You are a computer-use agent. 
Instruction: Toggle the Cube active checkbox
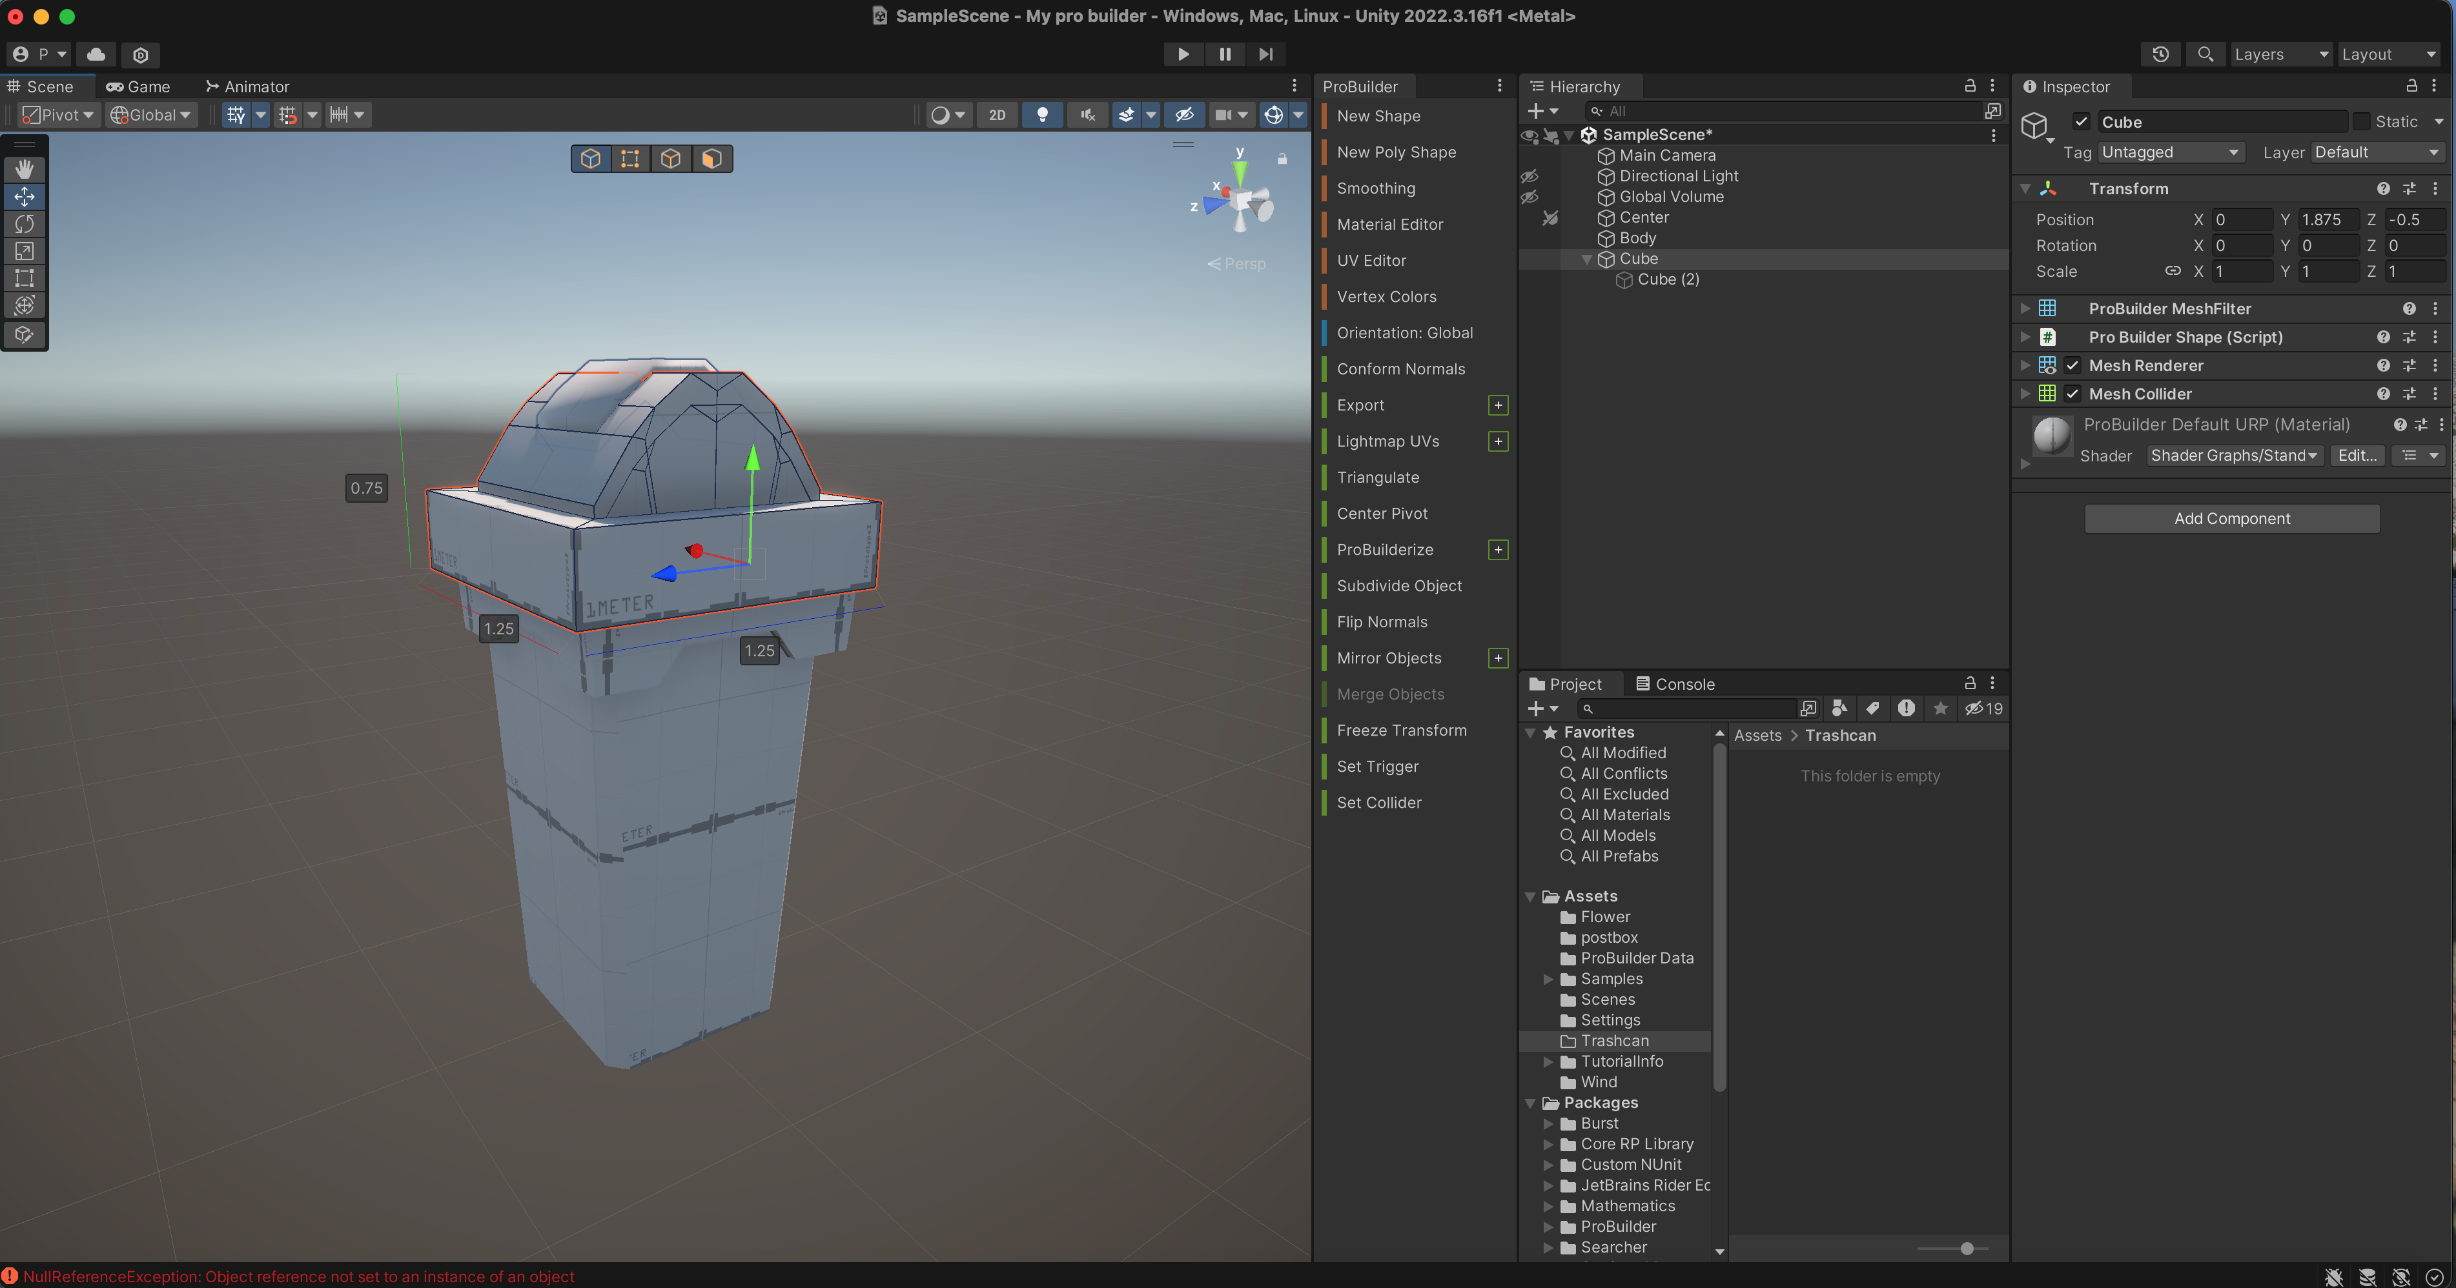(2082, 121)
